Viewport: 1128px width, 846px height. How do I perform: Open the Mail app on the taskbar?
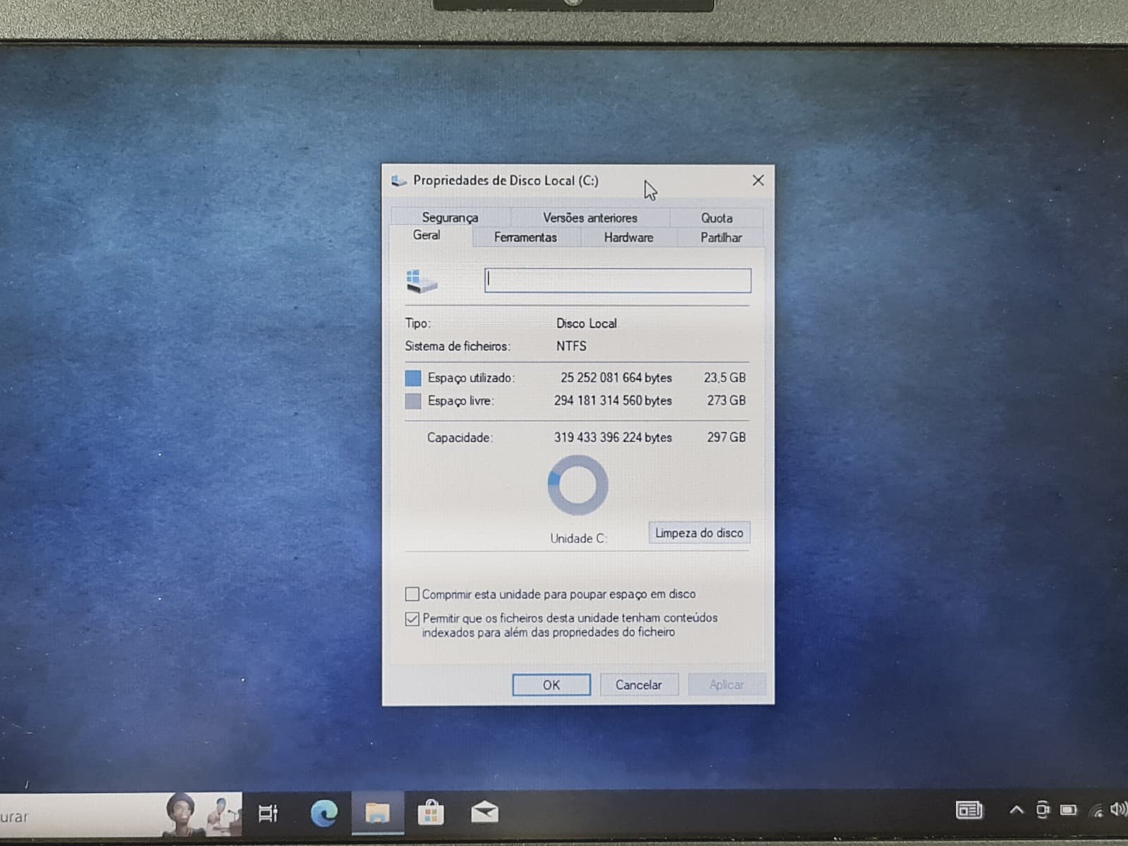(x=484, y=813)
